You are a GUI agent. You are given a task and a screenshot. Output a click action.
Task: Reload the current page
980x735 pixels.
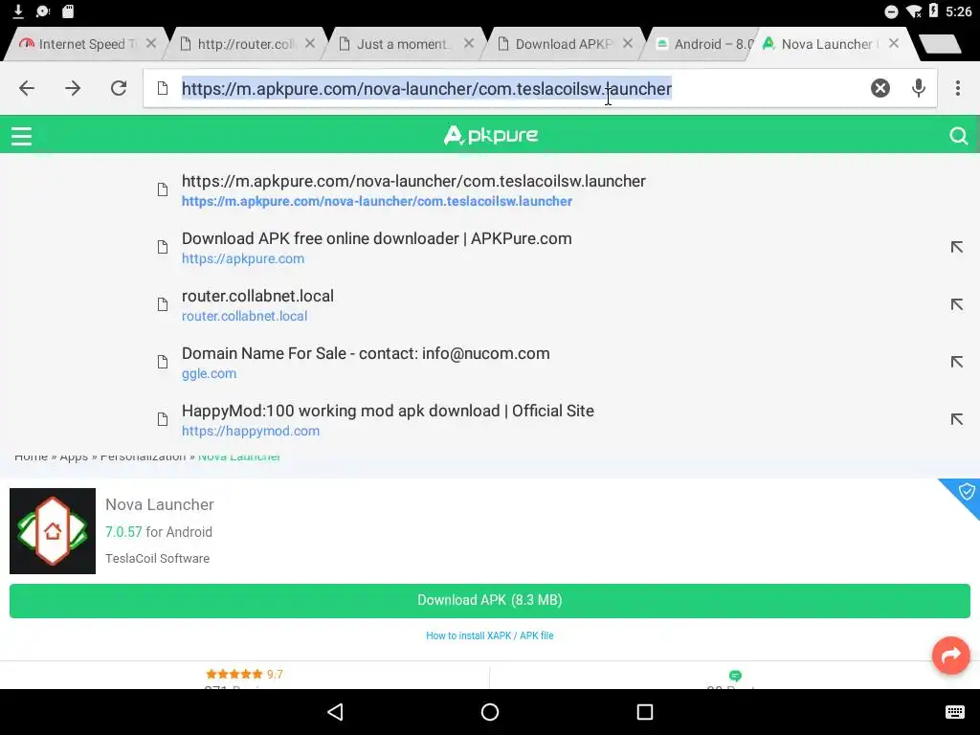[119, 88]
